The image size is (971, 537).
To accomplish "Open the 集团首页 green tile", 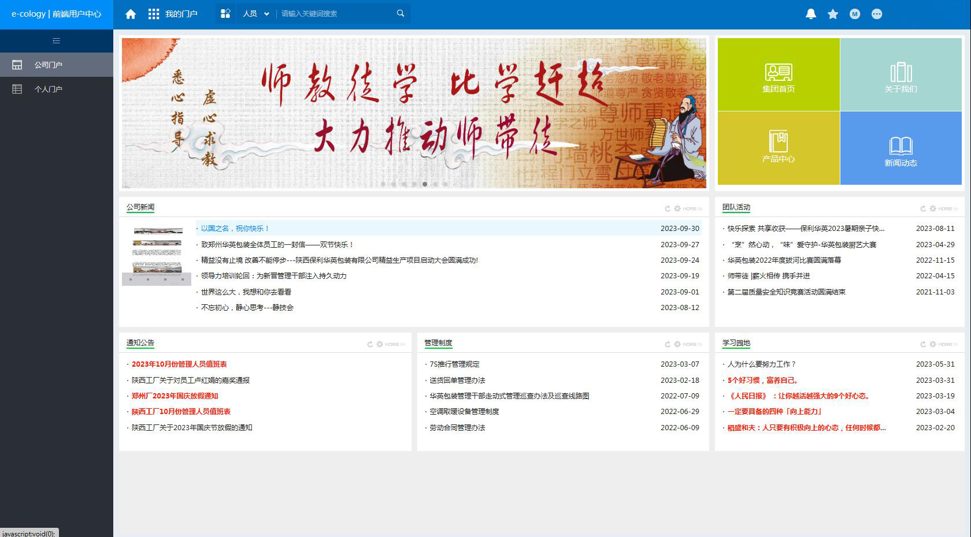I will 779,74.
